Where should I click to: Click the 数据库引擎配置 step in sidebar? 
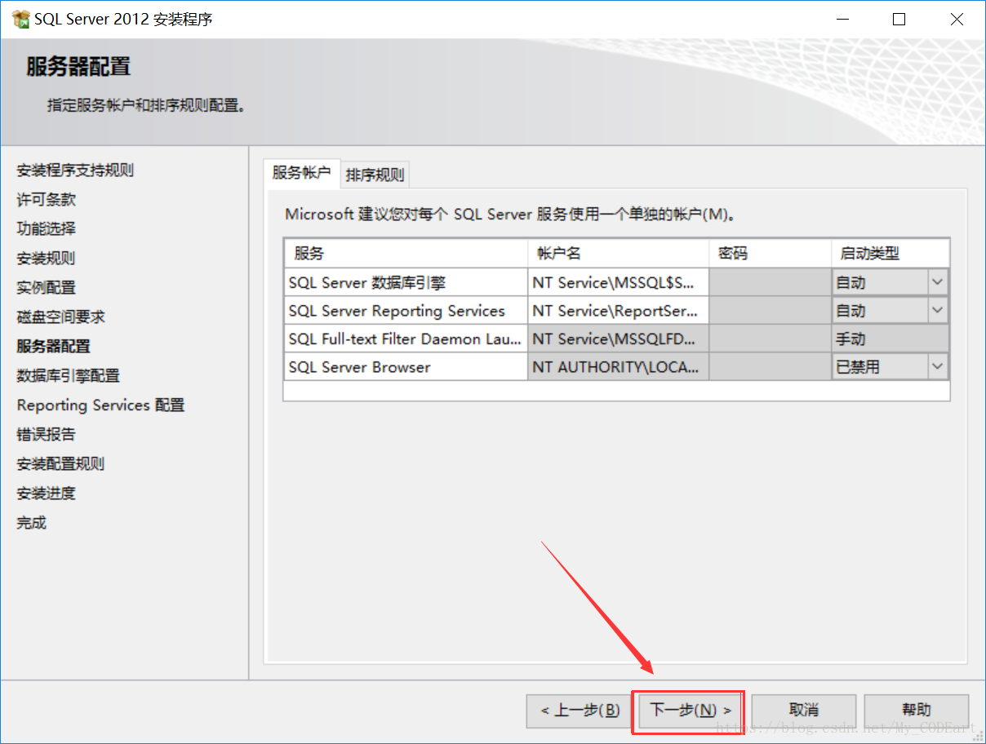click(x=69, y=376)
